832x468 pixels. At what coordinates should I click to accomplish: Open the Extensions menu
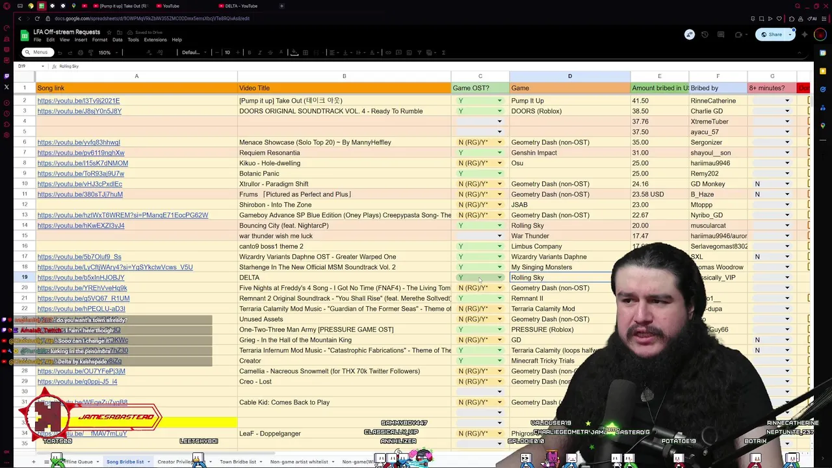click(155, 40)
